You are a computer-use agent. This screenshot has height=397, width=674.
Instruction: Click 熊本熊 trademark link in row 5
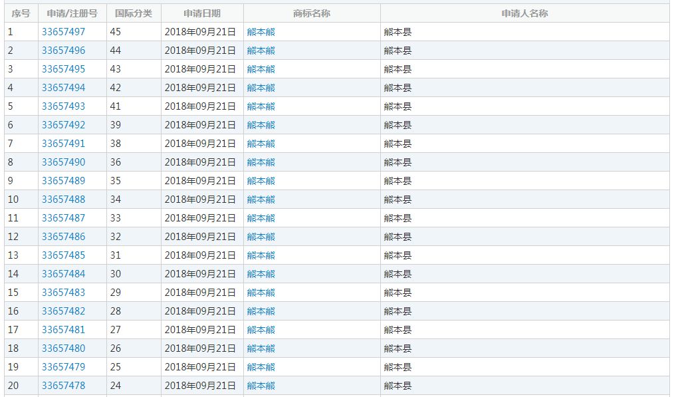(x=261, y=106)
